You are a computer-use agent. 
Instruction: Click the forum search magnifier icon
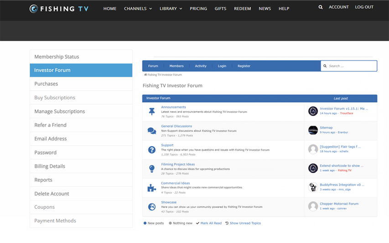coord(325,66)
